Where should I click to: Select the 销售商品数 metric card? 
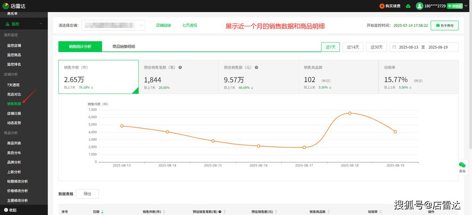(x=338, y=77)
